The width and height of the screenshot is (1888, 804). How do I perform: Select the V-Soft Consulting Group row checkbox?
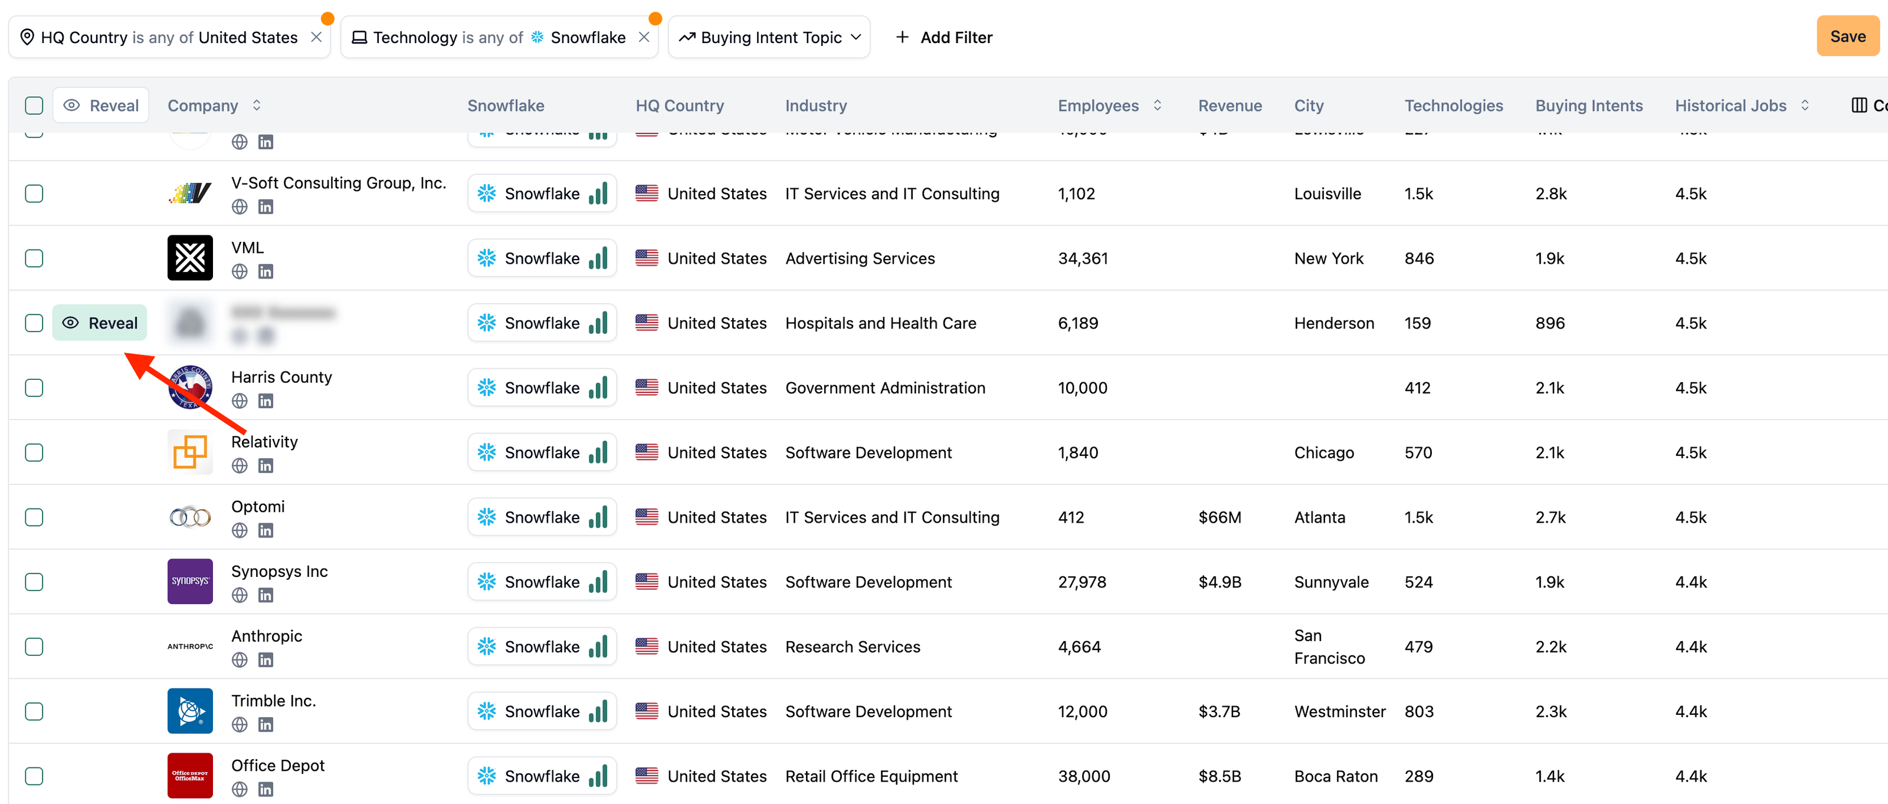34,193
